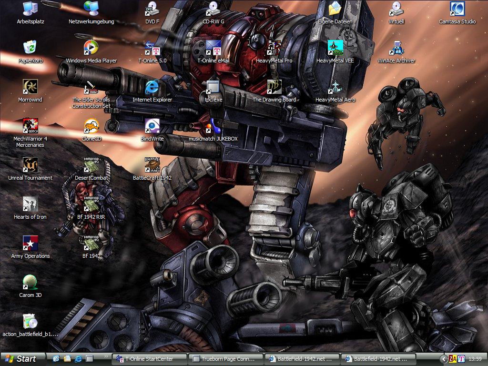
Task: Select the Papierkorb recycle bin
Action: (30, 52)
